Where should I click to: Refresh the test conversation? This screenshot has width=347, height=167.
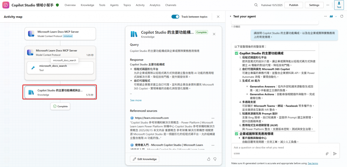(x=342, y=16)
